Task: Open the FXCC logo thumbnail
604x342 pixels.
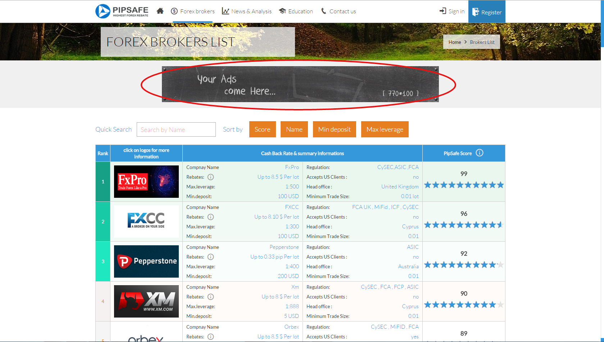Action: tap(146, 222)
